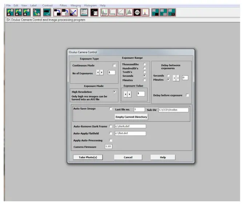Open the Filters menu
Viewport: 242px width, 204px height.
[x=63, y=5]
